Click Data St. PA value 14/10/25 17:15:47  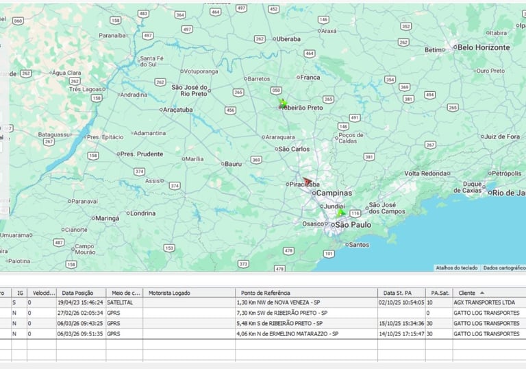click(401, 334)
